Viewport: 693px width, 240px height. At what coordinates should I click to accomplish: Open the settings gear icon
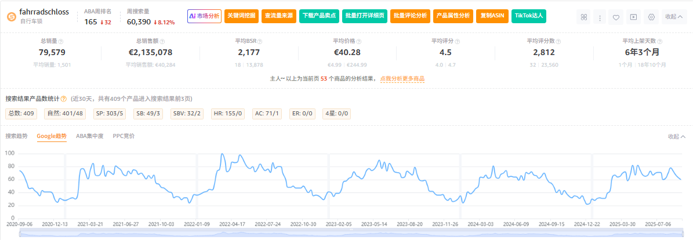(651, 17)
